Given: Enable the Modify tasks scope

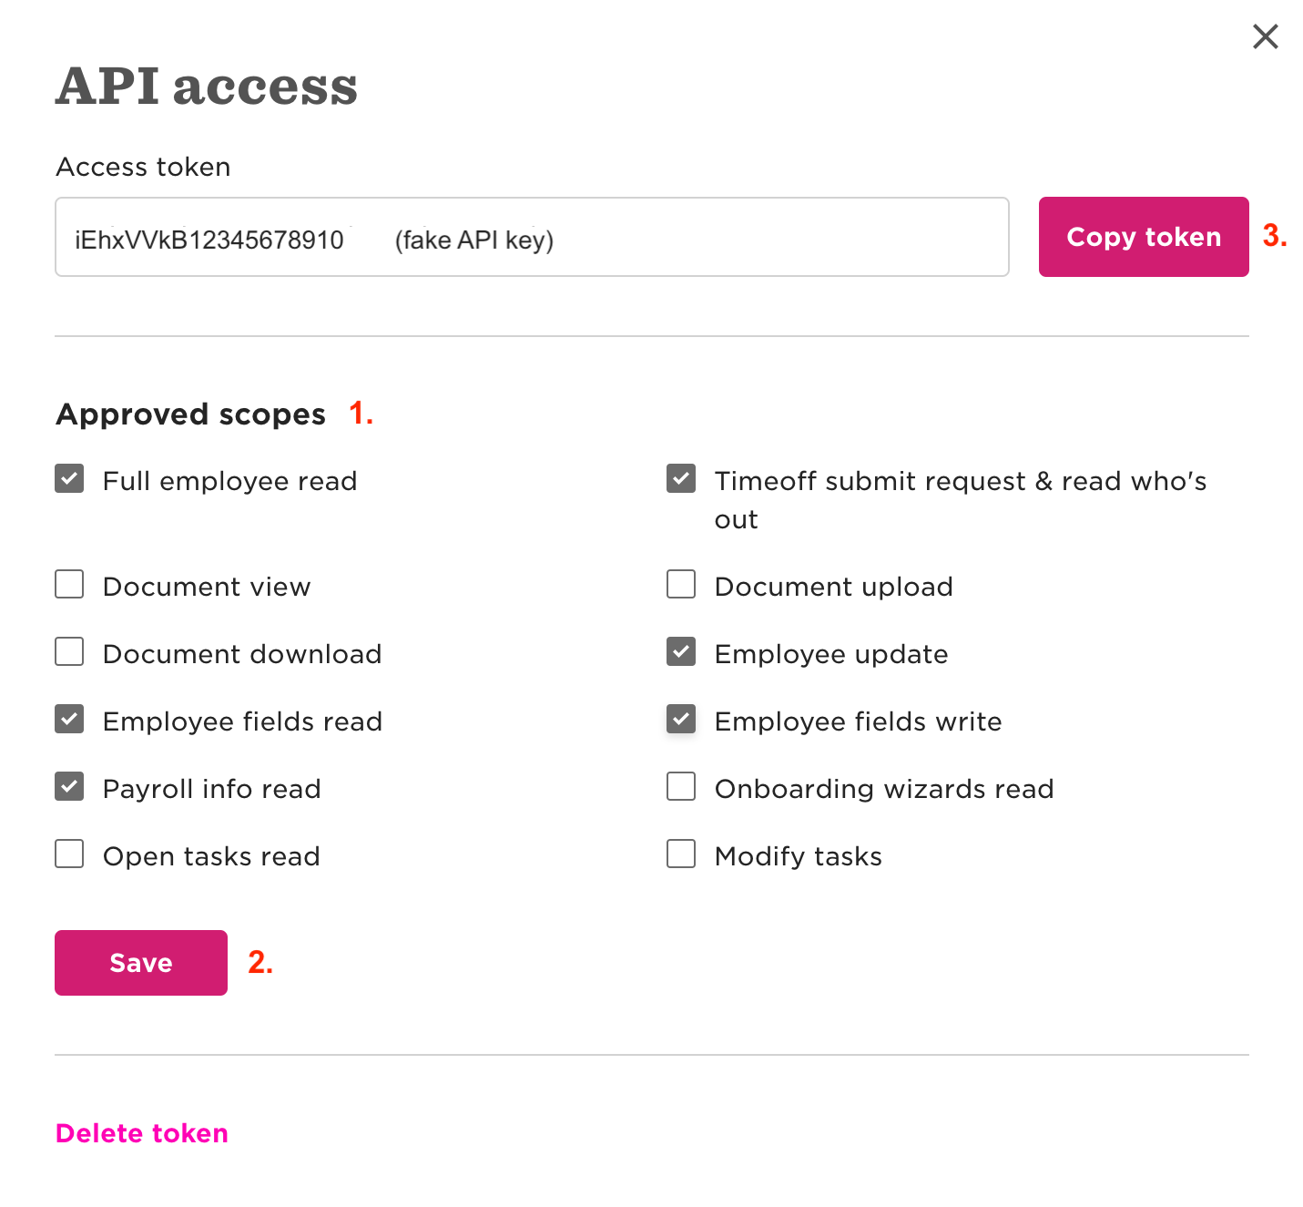Looking at the screenshot, I should point(681,854).
